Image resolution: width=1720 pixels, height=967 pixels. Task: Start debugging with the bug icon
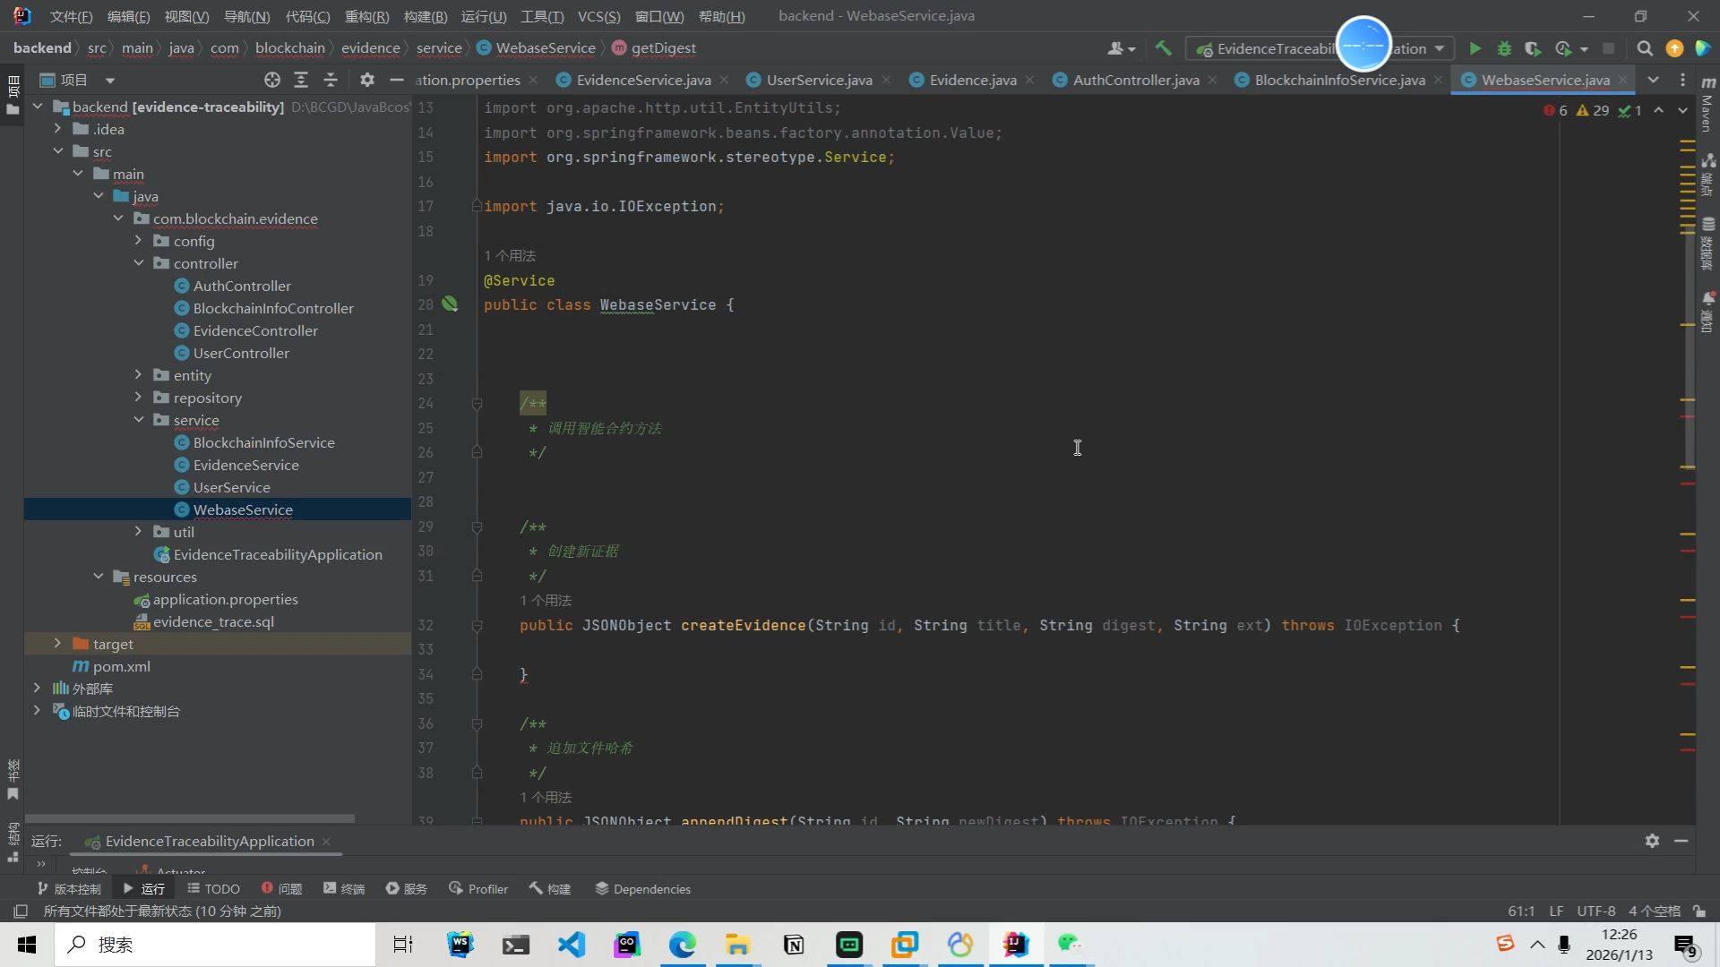(1504, 48)
